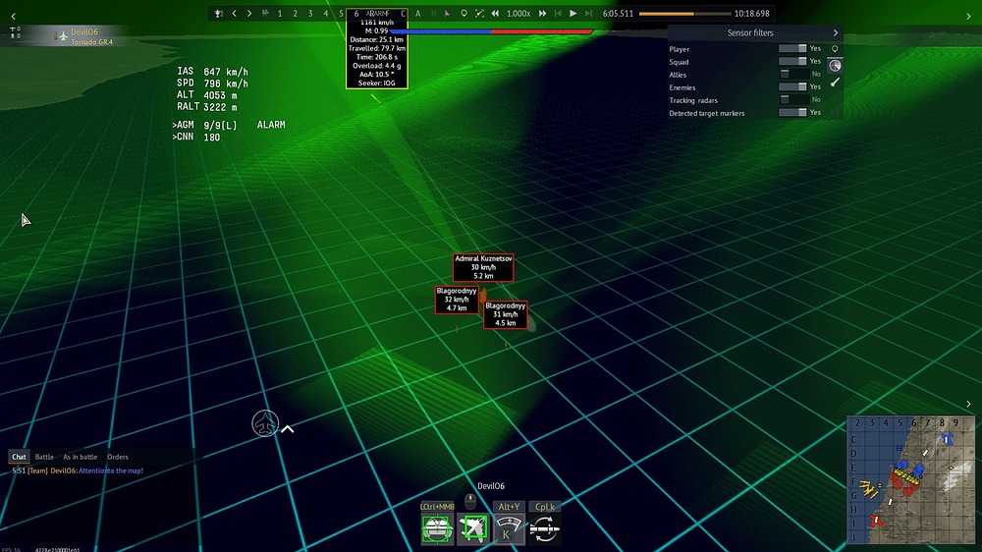982x552 pixels.
Task: Click the C camera button in the toolbar
Action: click(403, 13)
